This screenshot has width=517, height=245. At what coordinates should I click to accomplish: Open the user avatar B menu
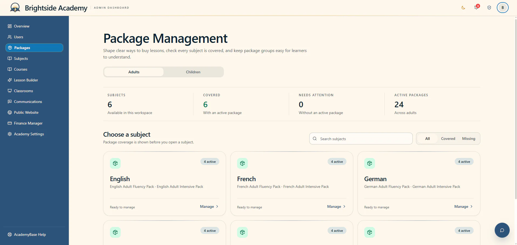503,8
